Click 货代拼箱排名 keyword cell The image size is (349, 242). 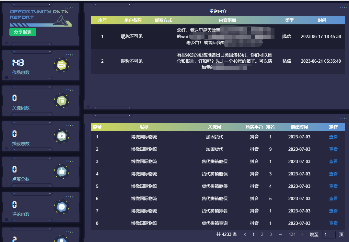coord(215,211)
